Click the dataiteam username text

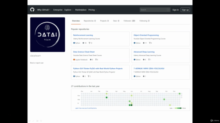click(35, 56)
